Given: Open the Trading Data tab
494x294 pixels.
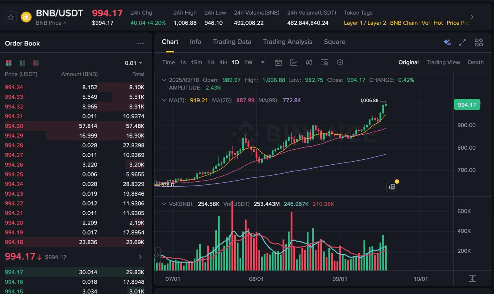Looking at the screenshot, I should 232,42.
